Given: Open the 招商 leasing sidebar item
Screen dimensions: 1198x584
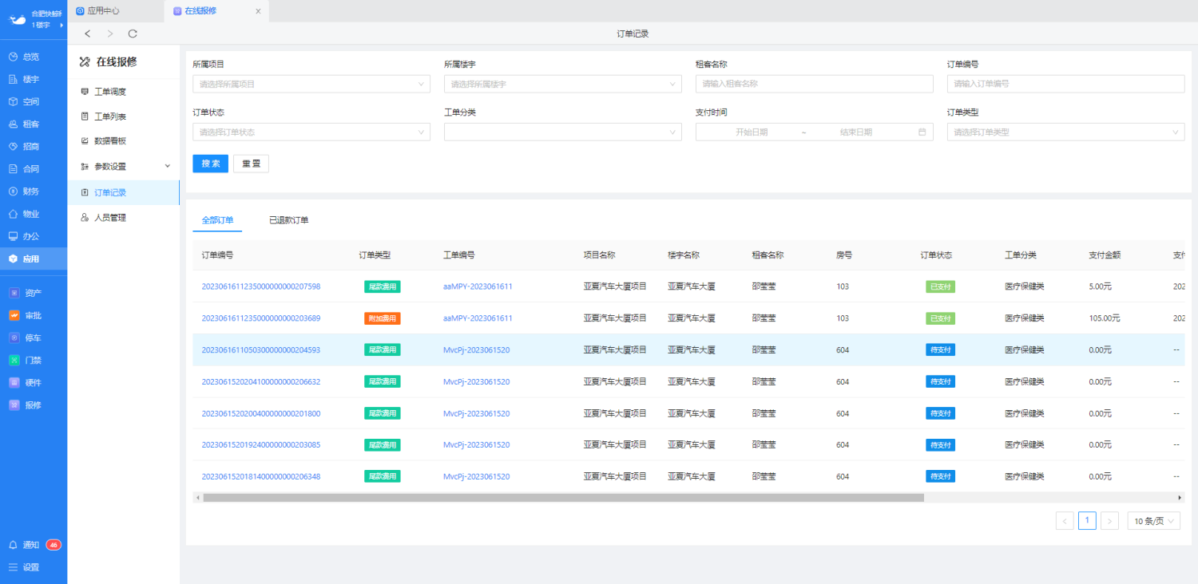Looking at the screenshot, I should [34, 146].
